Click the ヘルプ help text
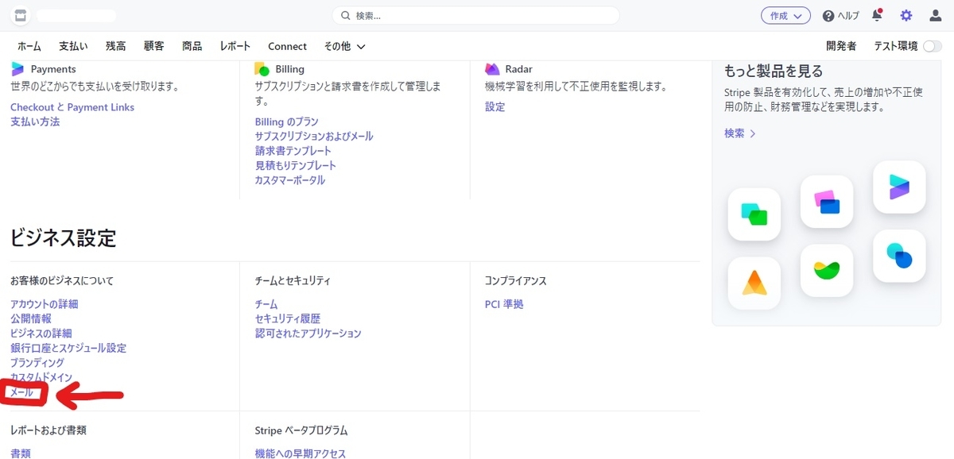 (848, 16)
